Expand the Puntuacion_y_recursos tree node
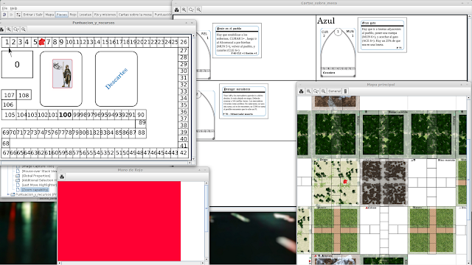This screenshot has height=265, width=472. [x=8, y=194]
